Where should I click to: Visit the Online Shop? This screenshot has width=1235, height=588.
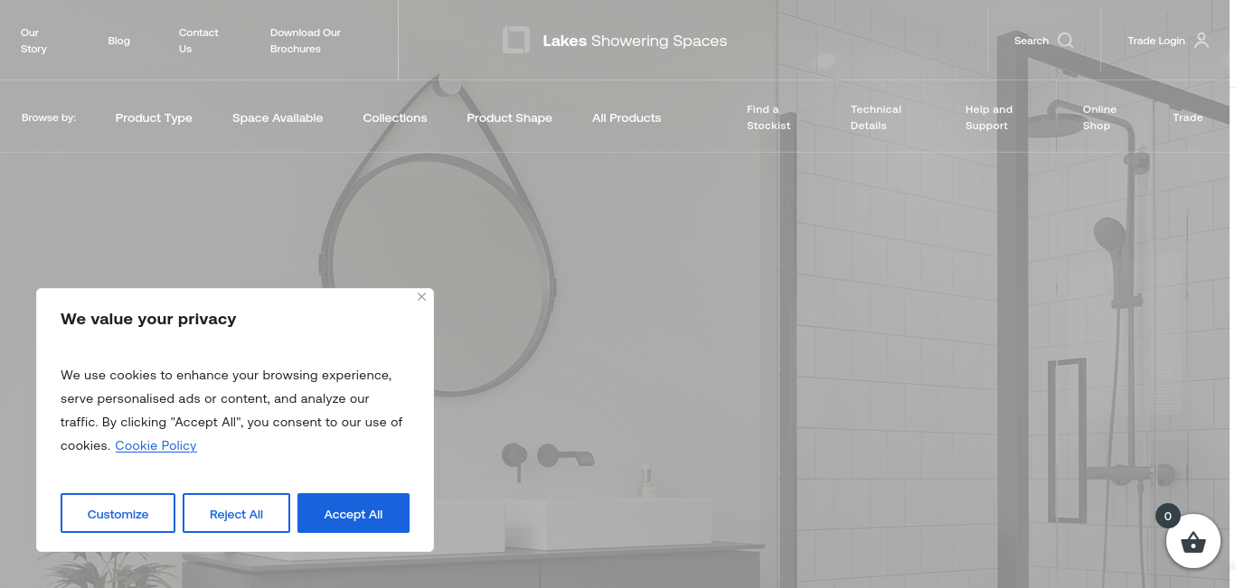pos(1099,117)
